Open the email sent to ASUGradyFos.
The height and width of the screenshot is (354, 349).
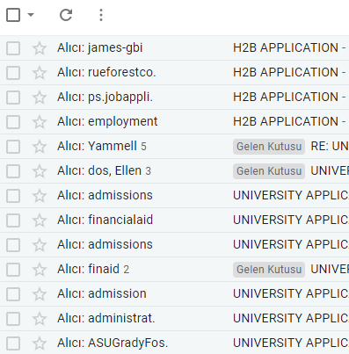coord(174,343)
